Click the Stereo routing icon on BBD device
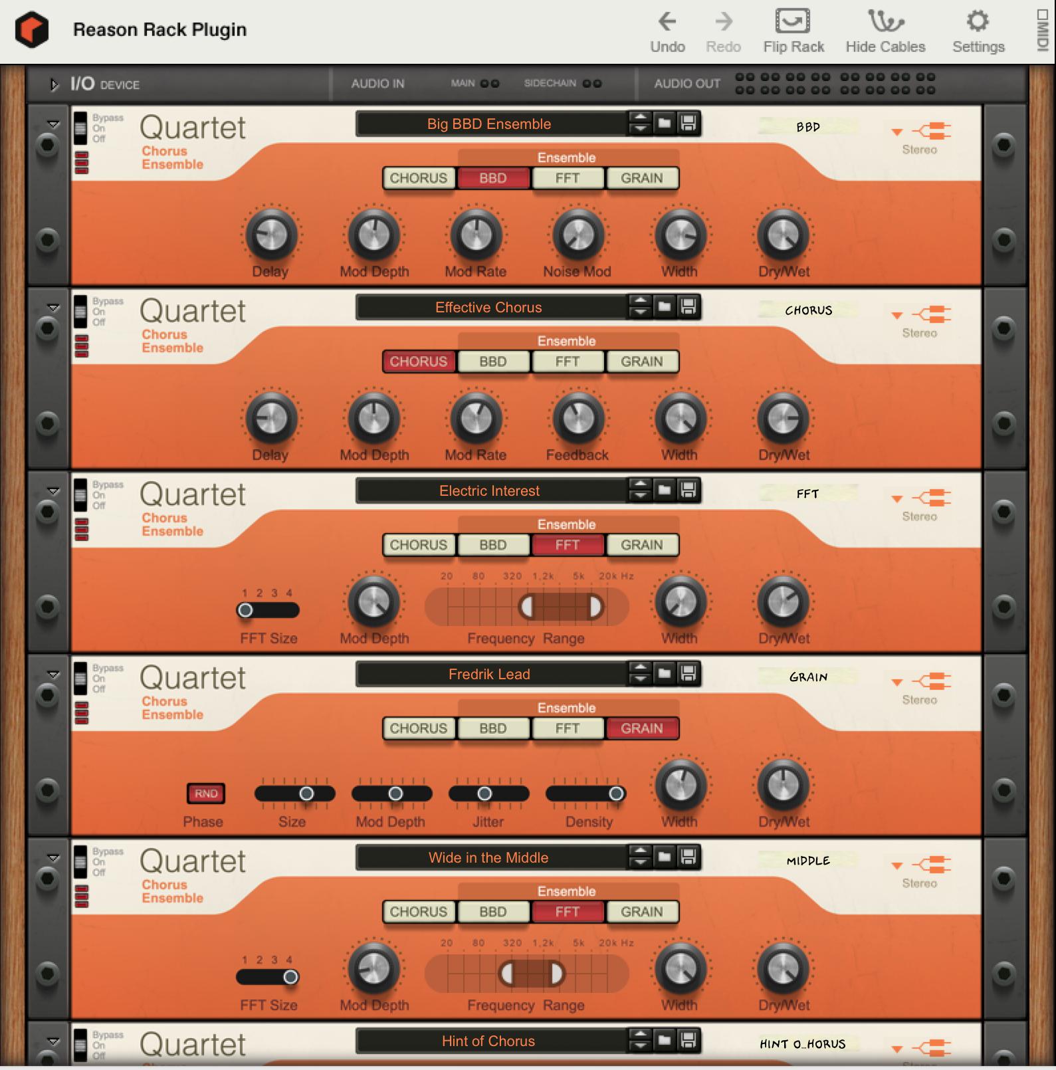1056x1070 pixels. pyautogui.click(x=932, y=131)
